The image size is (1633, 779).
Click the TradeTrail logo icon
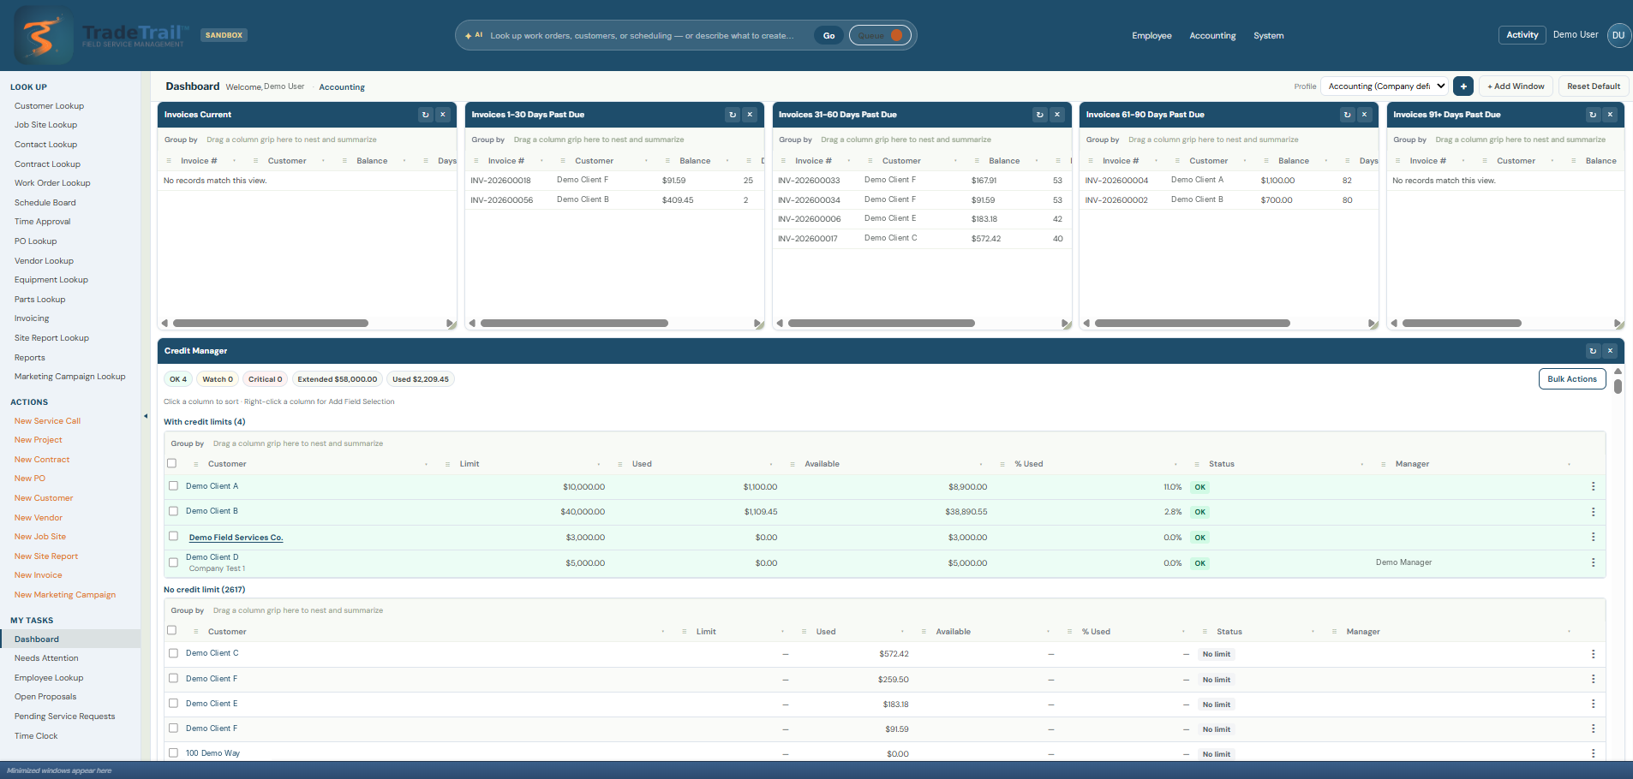44,36
